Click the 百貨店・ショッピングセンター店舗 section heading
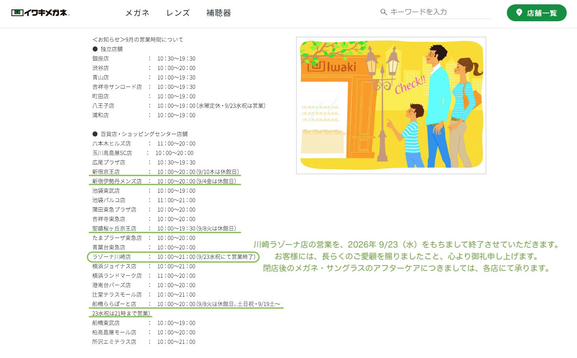 pos(140,134)
